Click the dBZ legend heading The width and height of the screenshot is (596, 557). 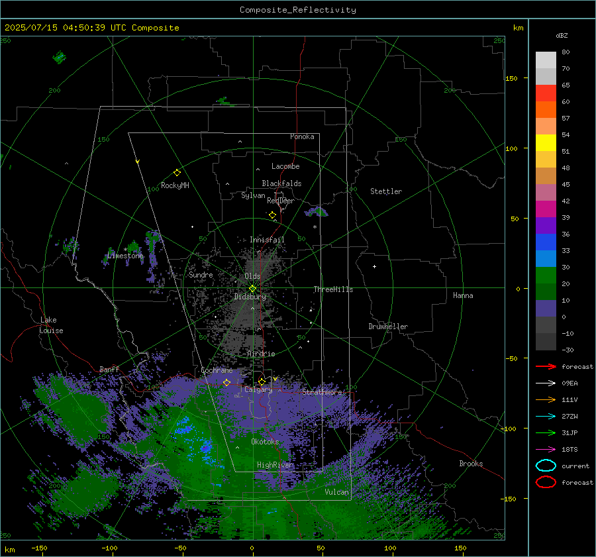(x=562, y=35)
